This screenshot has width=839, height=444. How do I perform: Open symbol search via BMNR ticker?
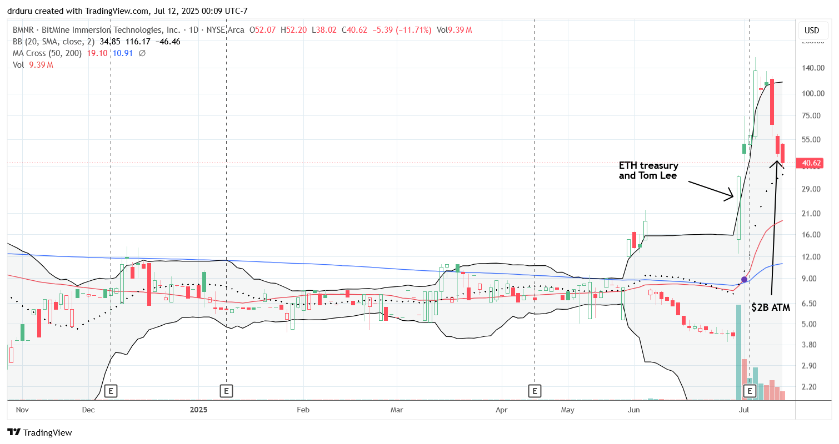pyautogui.click(x=22, y=29)
